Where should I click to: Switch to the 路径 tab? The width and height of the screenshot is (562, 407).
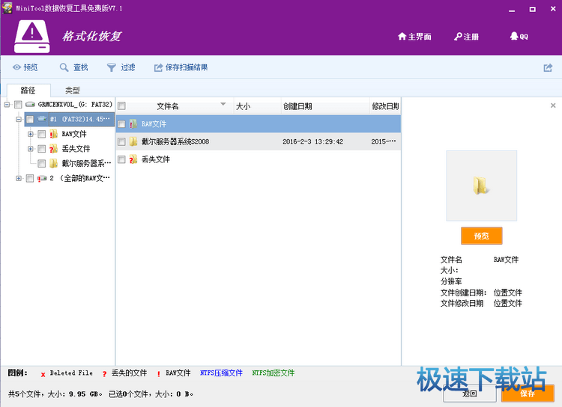click(x=28, y=91)
